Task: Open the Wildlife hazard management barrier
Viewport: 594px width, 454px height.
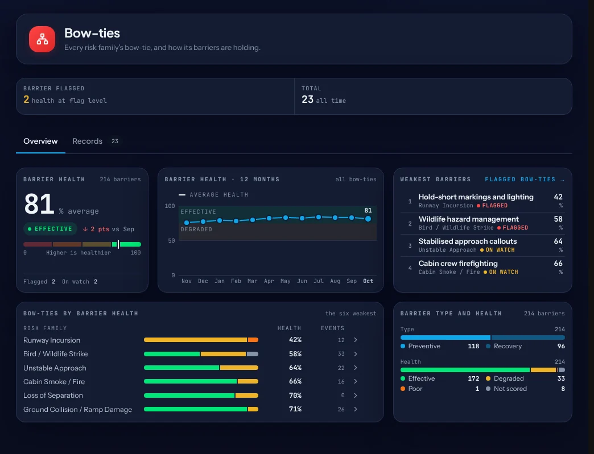Action: point(482,223)
